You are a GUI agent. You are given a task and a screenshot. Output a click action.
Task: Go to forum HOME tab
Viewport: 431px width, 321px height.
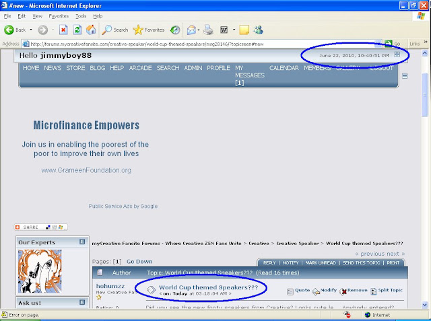pos(31,68)
